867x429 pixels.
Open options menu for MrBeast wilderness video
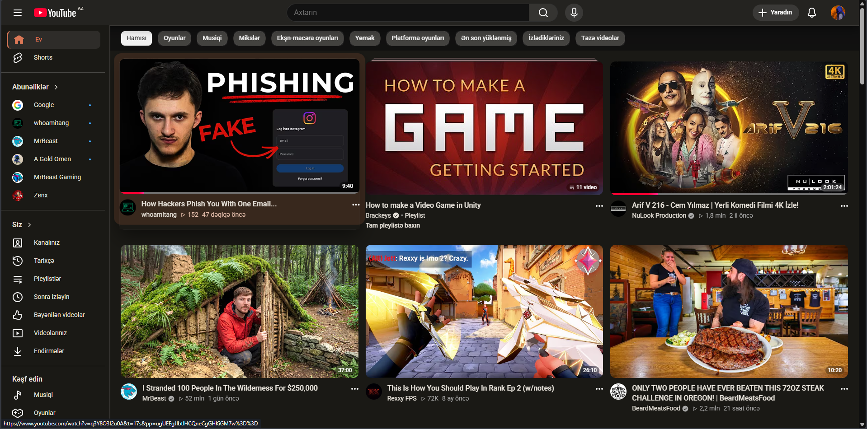pyautogui.click(x=355, y=389)
